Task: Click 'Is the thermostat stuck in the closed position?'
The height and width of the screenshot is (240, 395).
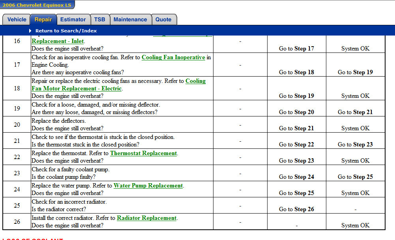Action: click(x=86, y=144)
